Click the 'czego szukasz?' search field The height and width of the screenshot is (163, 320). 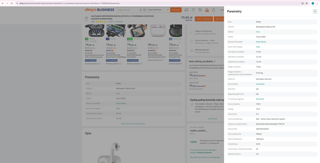point(128,10)
